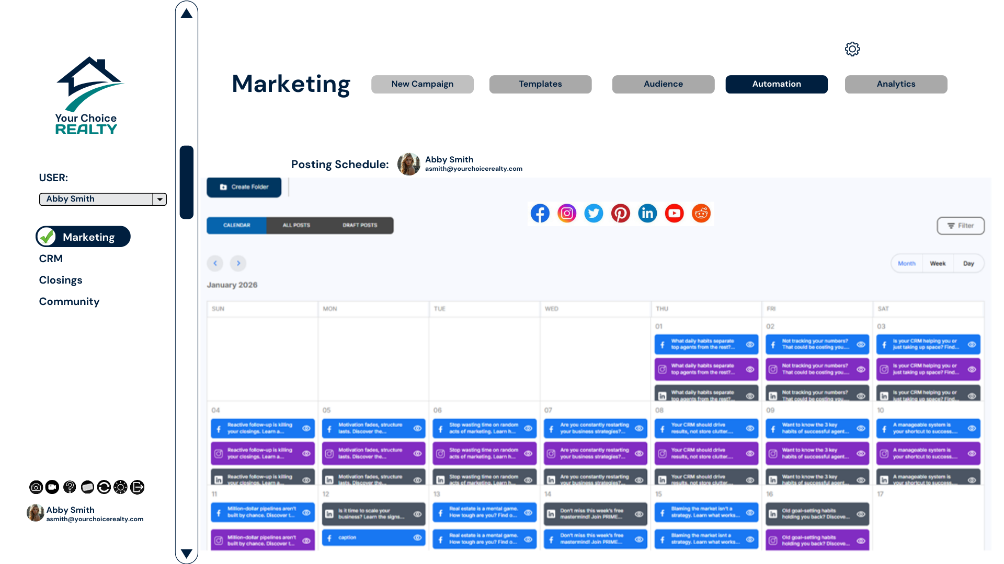Switch to the DRAFT POSTS tab
The height and width of the screenshot is (564, 1004).
[x=360, y=225]
